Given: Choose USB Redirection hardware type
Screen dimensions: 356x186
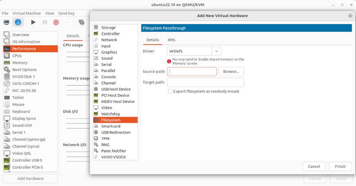Looking at the screenshot, I should 115,132.
